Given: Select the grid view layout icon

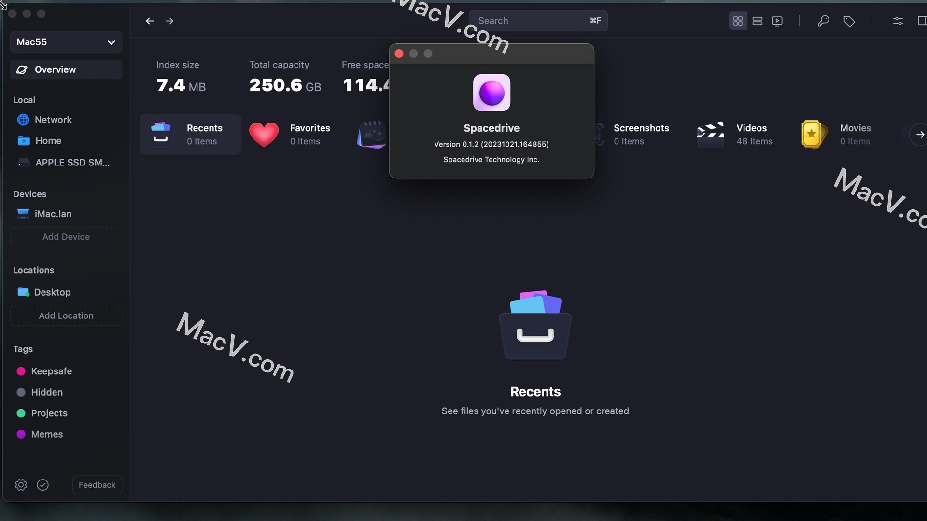Looking at the screenshot, I should pos(738,20).
